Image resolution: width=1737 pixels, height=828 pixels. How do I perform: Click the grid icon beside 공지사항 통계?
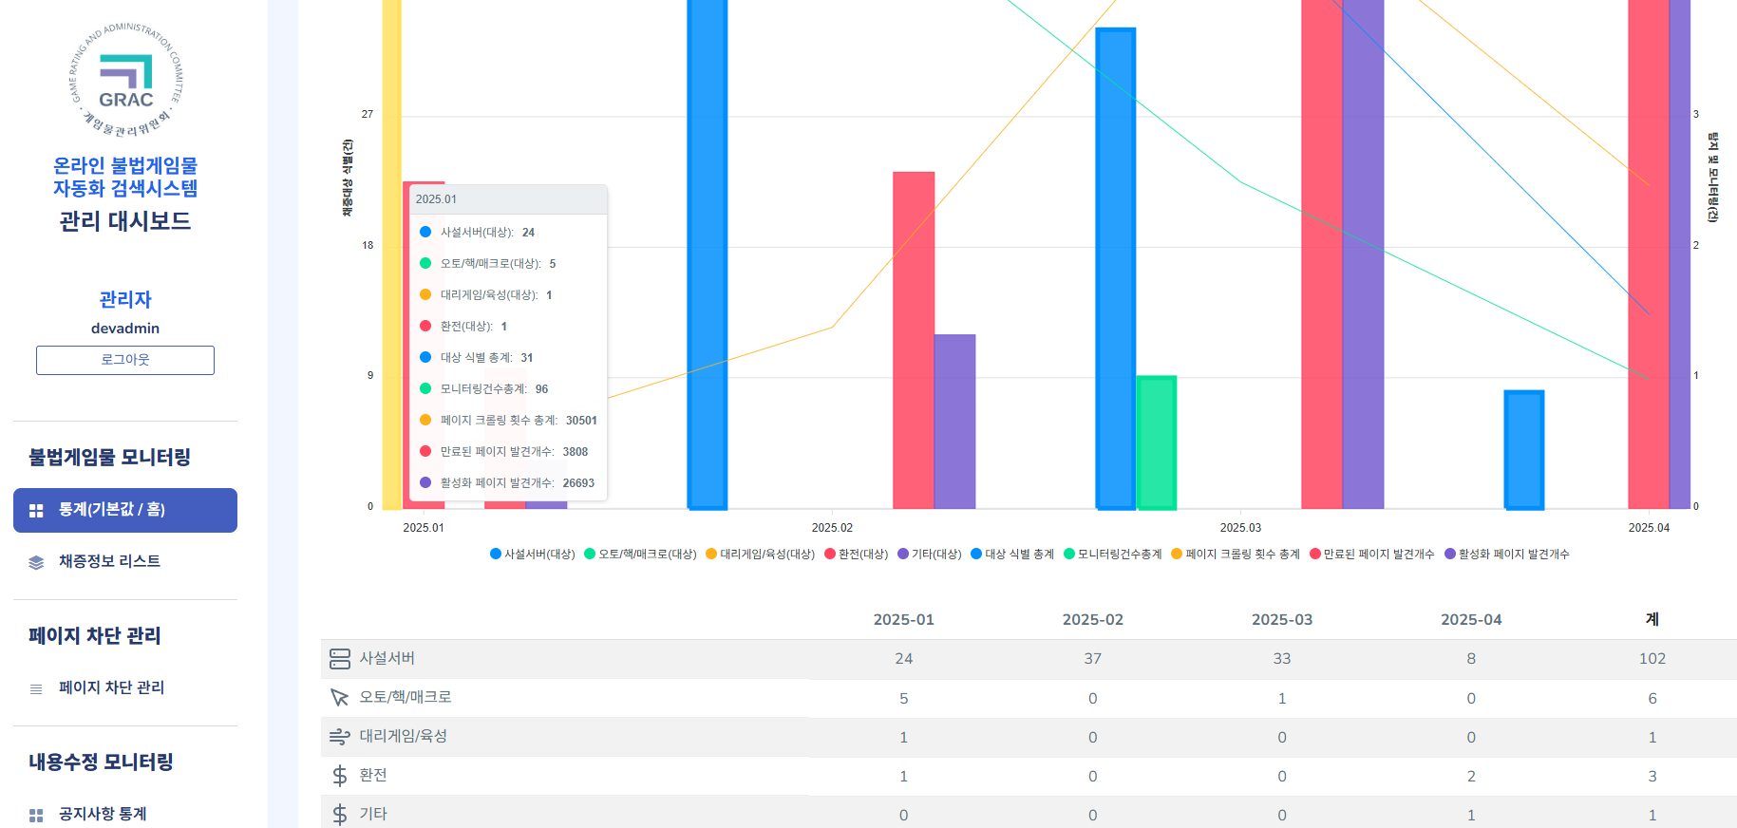point(36,815)
